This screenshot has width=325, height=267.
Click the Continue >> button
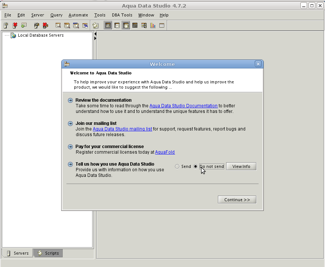pos(237,200)
